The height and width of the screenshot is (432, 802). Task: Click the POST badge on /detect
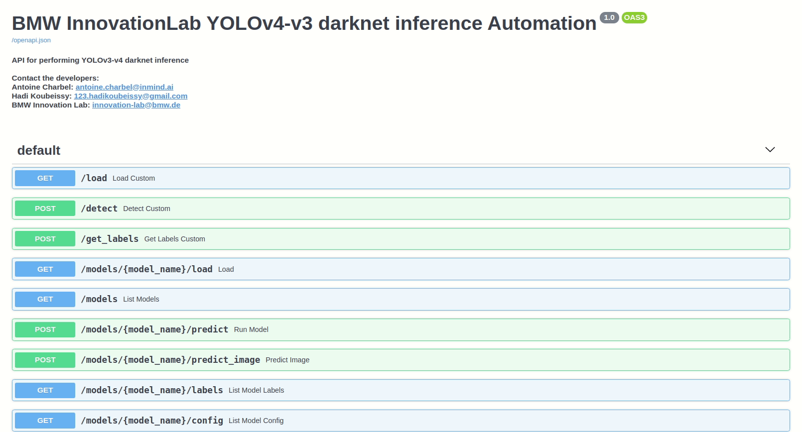pyautogui.click(x=45, y=209)
